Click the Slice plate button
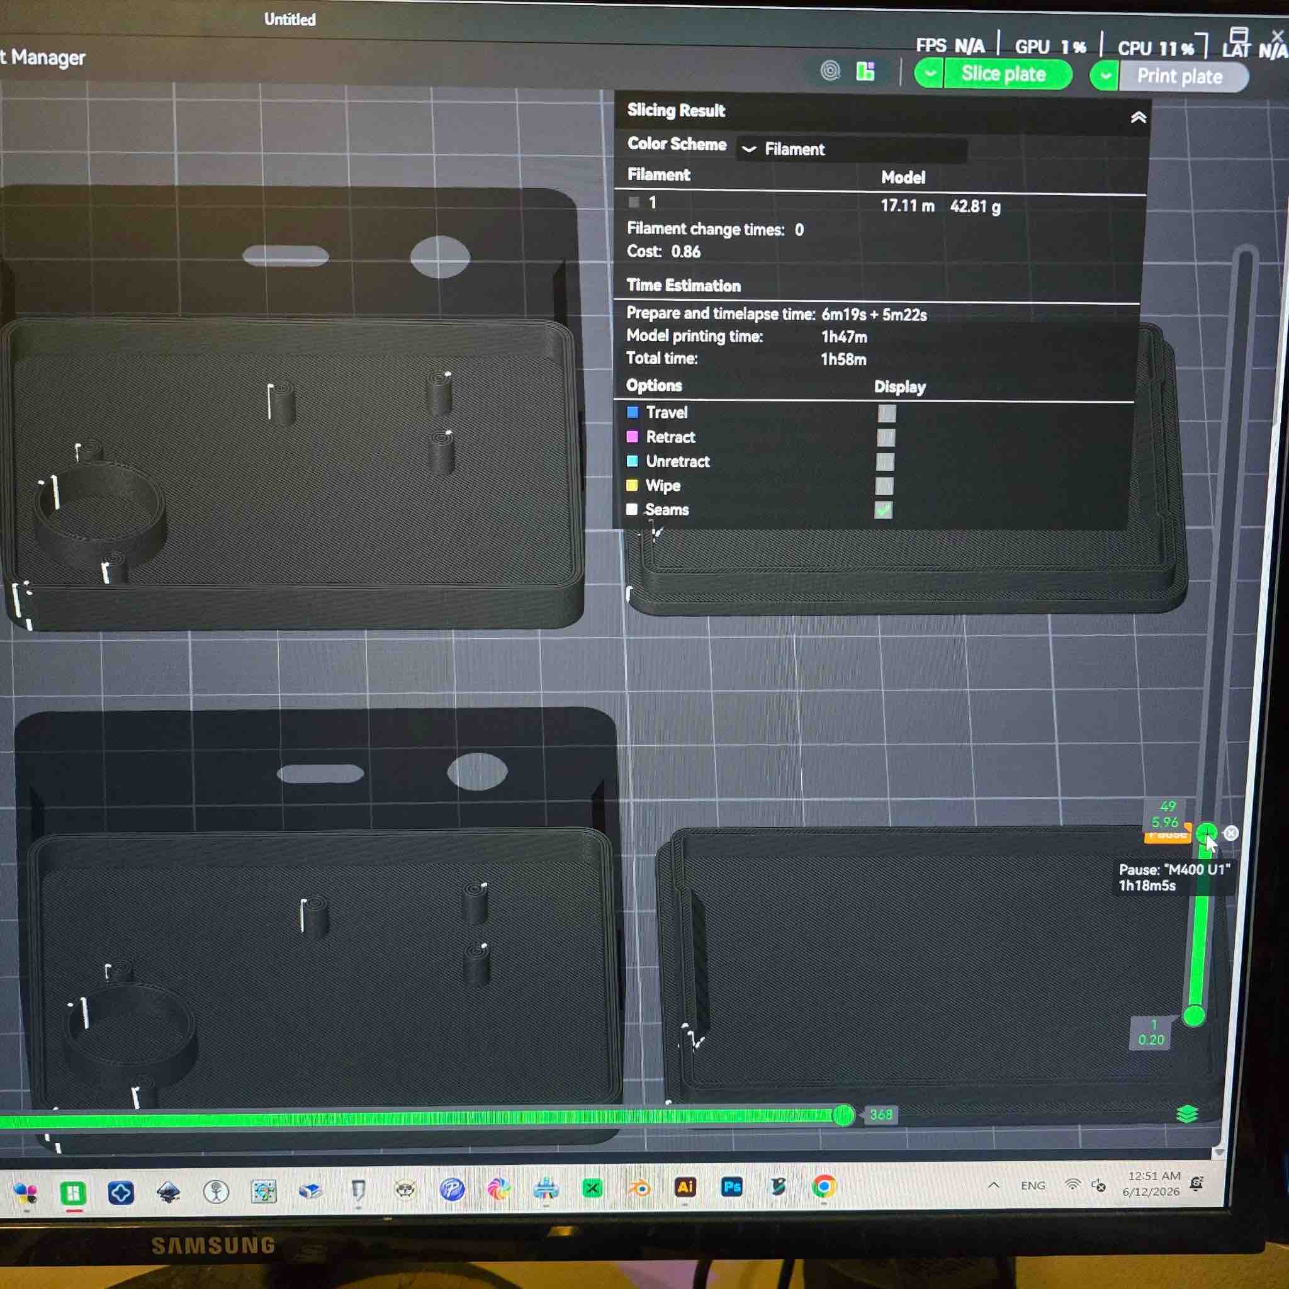The height and width of the screenshot is (1289, 1289). pos(1008,74)
